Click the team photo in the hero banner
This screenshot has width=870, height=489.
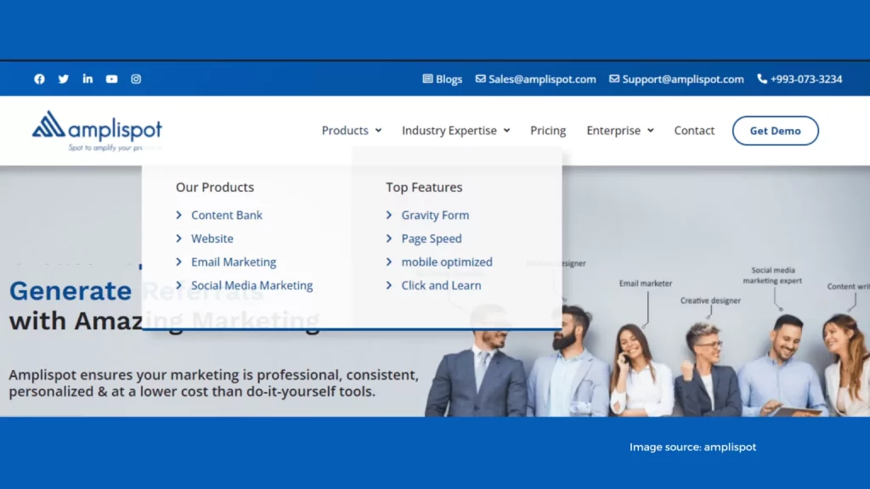point(647,360)
